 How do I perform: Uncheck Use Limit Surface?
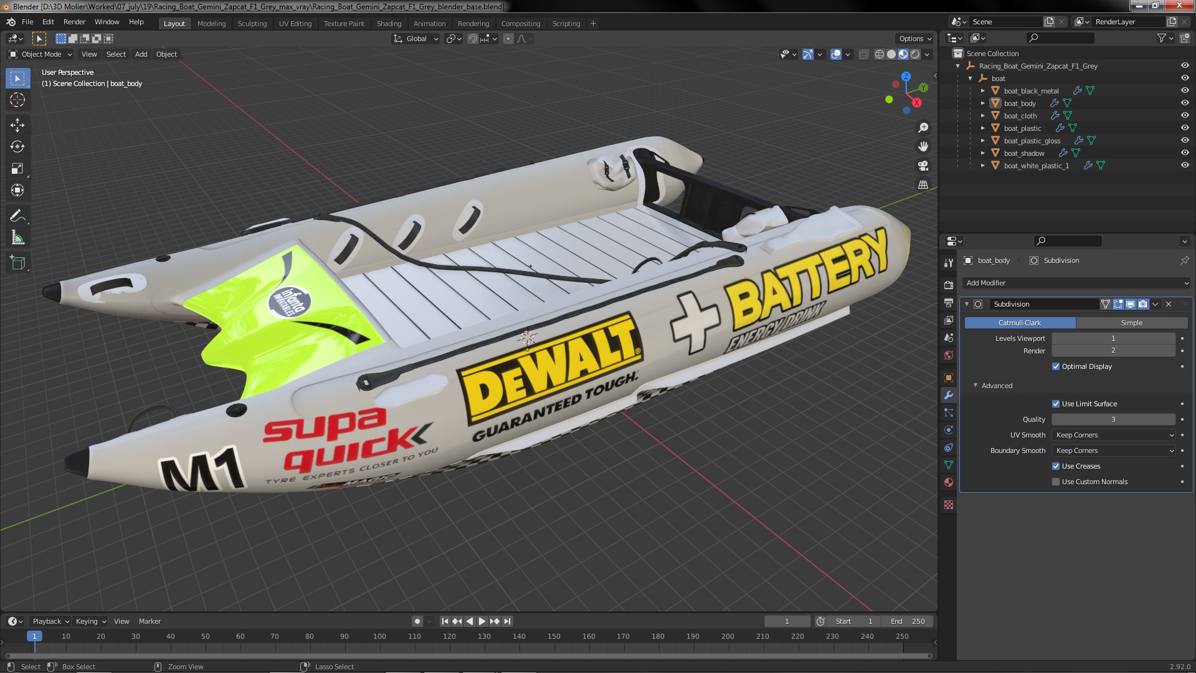pyautogui.click(x=1056, y=404)
